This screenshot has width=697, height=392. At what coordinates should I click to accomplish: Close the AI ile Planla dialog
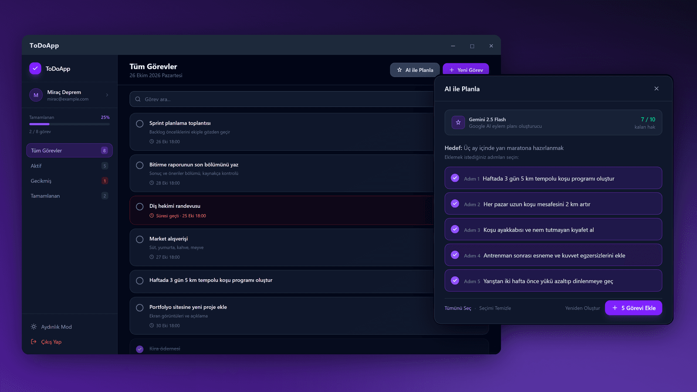(x=656, y=88)
